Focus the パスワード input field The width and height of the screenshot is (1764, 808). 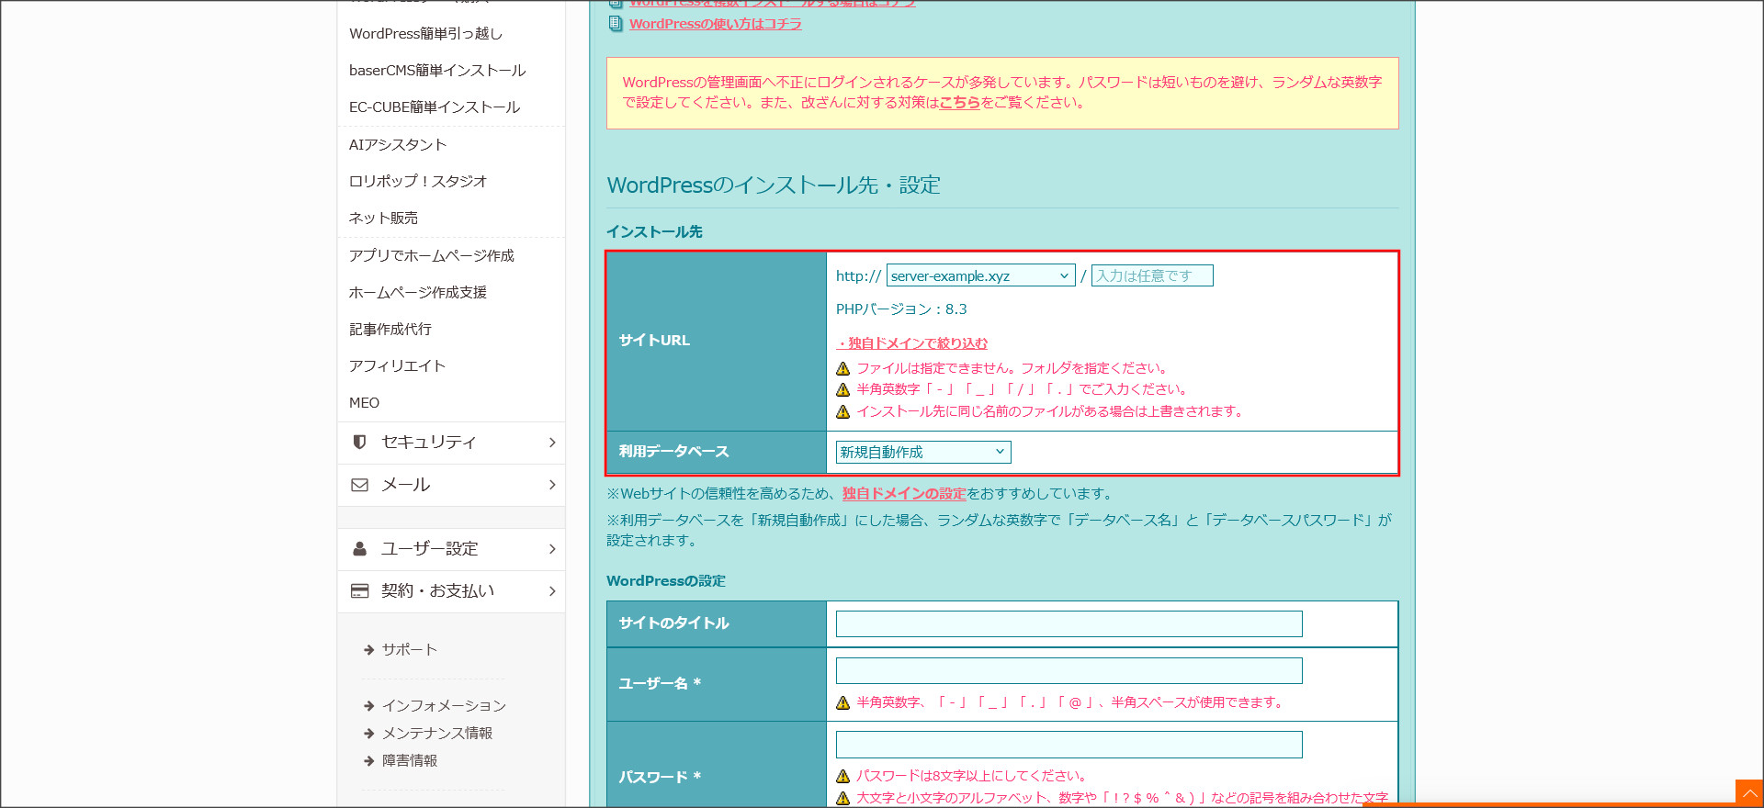pyautogui.click(x=1069, y=745)
